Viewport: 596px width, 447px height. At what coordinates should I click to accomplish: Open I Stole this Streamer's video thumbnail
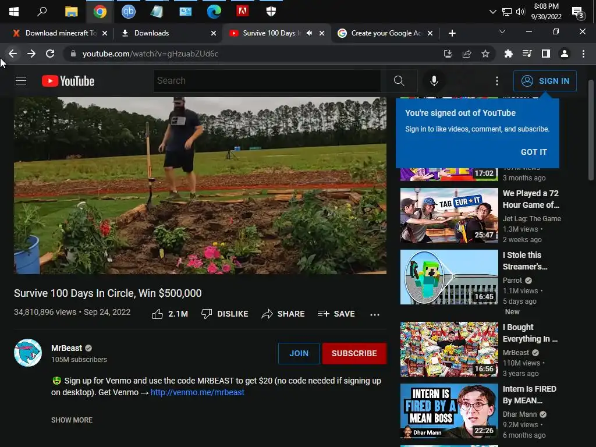coord(449,277)
